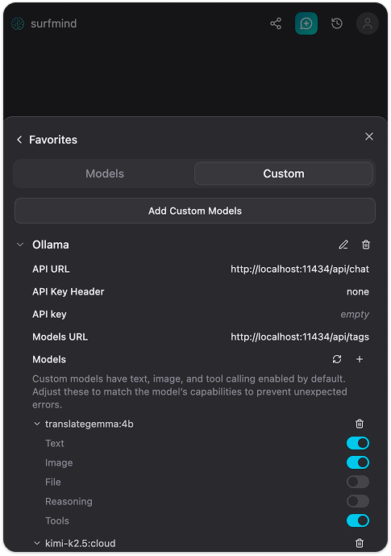Viewport: 391px width, 556px height.
Task: Click the API URL label
Action: [x=51, y=270]
